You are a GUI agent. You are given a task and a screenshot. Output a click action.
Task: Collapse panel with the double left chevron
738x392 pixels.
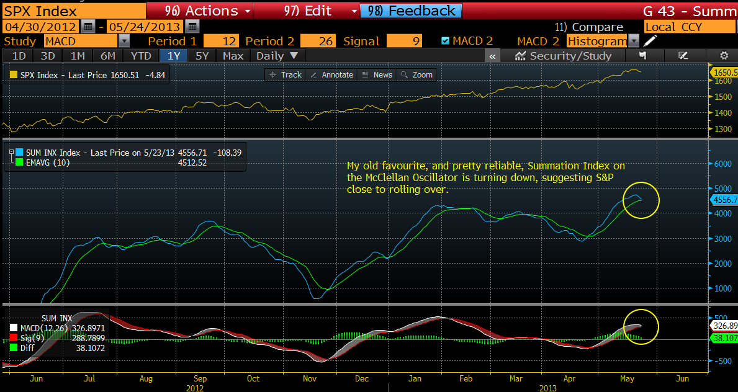tap(492, 56)
